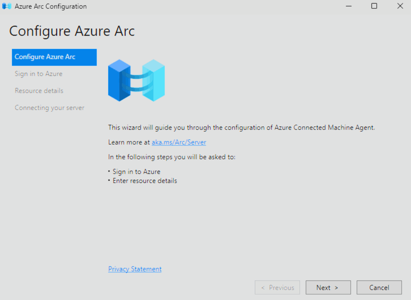Screen dimensions: 411x300
Task: Maximize the Azure Arc Configuration window
Action: coord(374,6)
